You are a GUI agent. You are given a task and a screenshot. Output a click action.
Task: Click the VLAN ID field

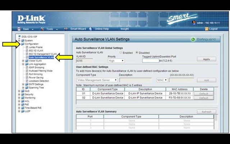click(84, 61)
